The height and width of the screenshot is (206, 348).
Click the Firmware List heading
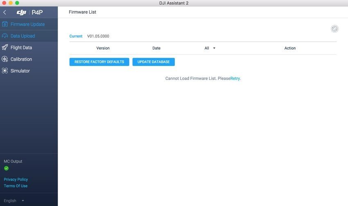tap(82, 12)
